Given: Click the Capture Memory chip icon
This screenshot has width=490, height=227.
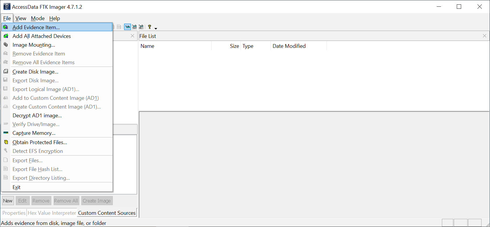Looking at the screenshot, I should click(6, 133).
